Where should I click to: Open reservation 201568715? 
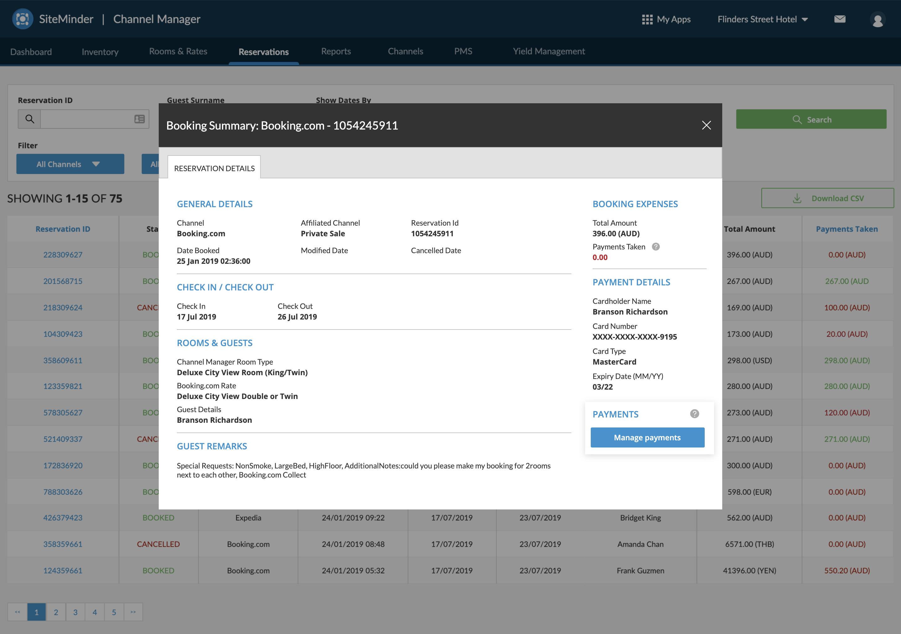[x=63, y=281]
